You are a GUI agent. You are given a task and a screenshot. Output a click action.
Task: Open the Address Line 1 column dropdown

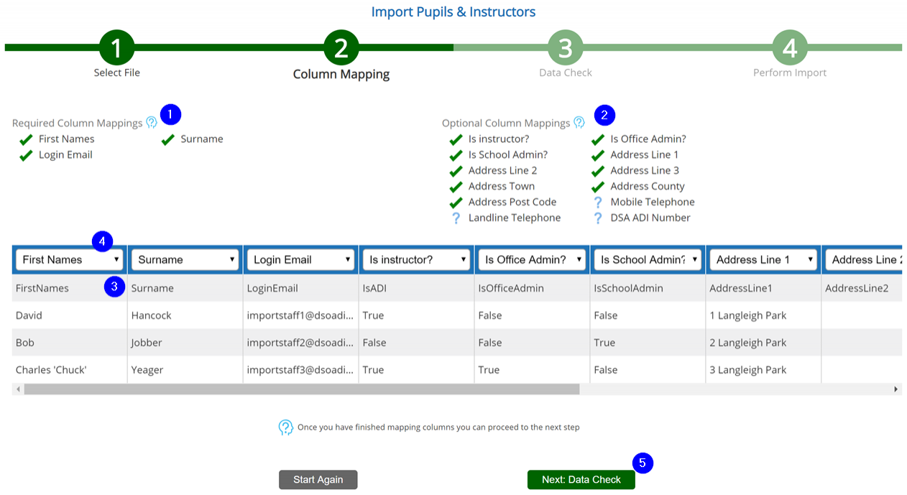tap(764, 259)
